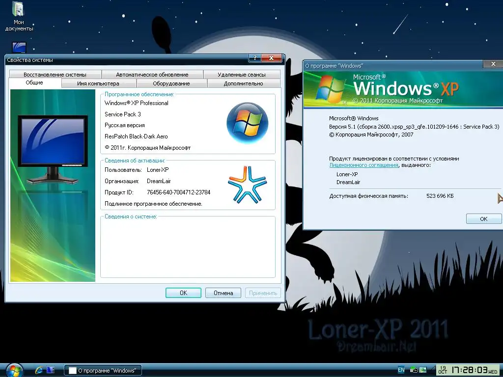
Task: Click the second tray icon after EN
Action: tap(423, 370)
